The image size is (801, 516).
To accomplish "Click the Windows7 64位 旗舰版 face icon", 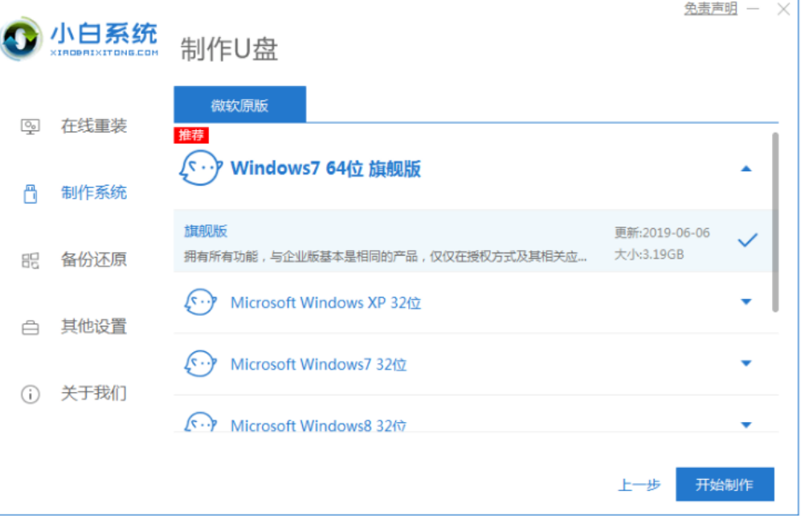I will (198, 169).
